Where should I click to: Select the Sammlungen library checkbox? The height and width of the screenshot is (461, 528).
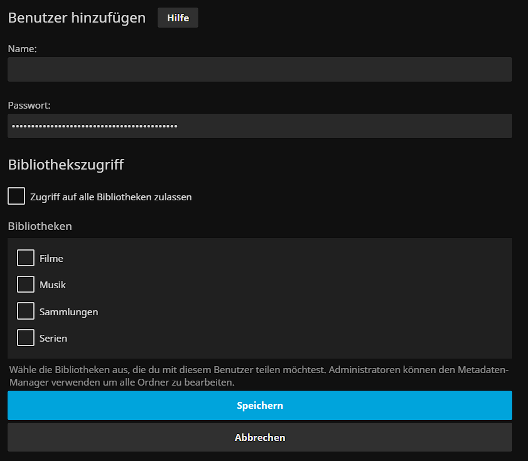pos(26,312)
